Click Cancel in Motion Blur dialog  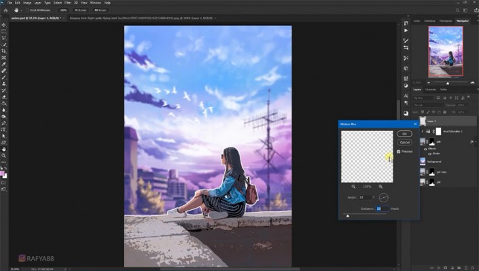coord(404,143)
